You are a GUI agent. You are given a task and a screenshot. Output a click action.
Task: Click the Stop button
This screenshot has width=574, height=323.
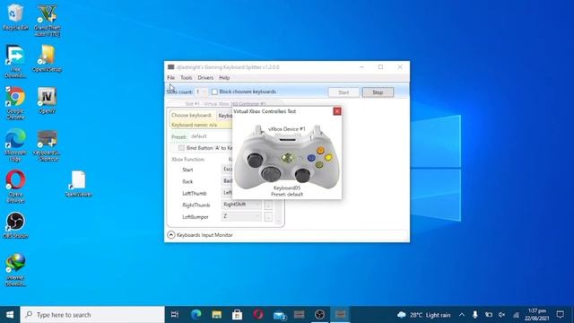pyautogui.click(x=378, y=92)
